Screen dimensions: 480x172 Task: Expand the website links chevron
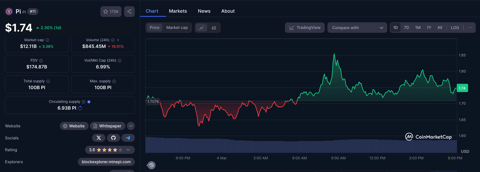click(131, 126)
